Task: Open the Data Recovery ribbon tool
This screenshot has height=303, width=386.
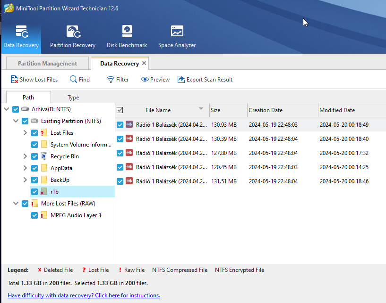Action: click(x=21, y=37)
